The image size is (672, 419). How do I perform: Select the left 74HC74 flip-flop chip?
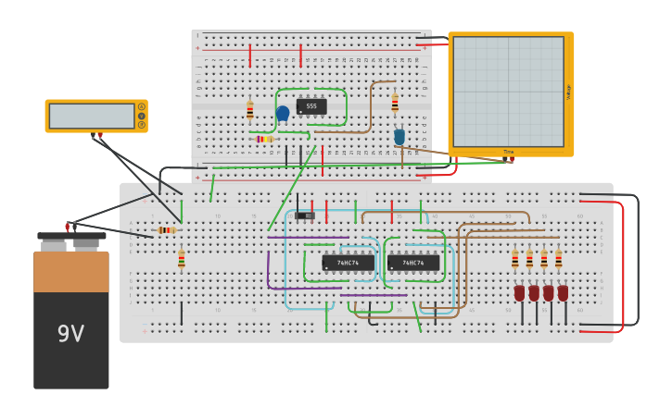point(348,263)
